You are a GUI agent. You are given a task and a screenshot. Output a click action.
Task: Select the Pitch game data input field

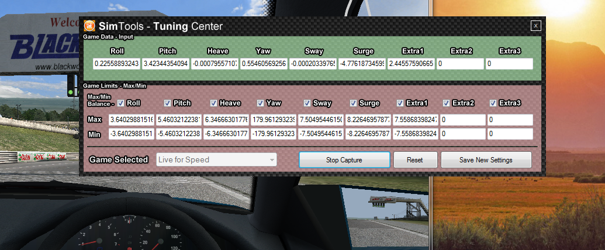pyautogui.click(x=166, y=64)
